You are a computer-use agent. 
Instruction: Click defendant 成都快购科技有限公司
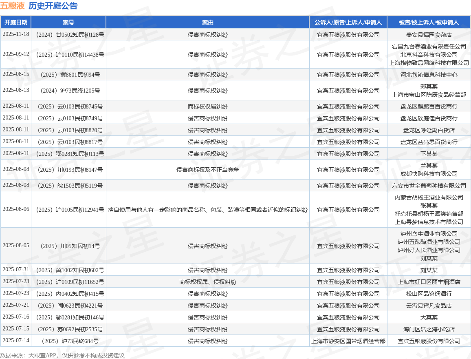pyautogui.click(x=429, y=174)
